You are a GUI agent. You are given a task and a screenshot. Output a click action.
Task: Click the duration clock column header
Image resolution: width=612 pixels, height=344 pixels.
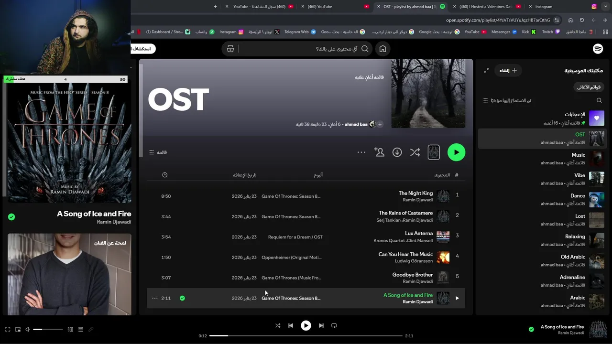coord(165,175)
